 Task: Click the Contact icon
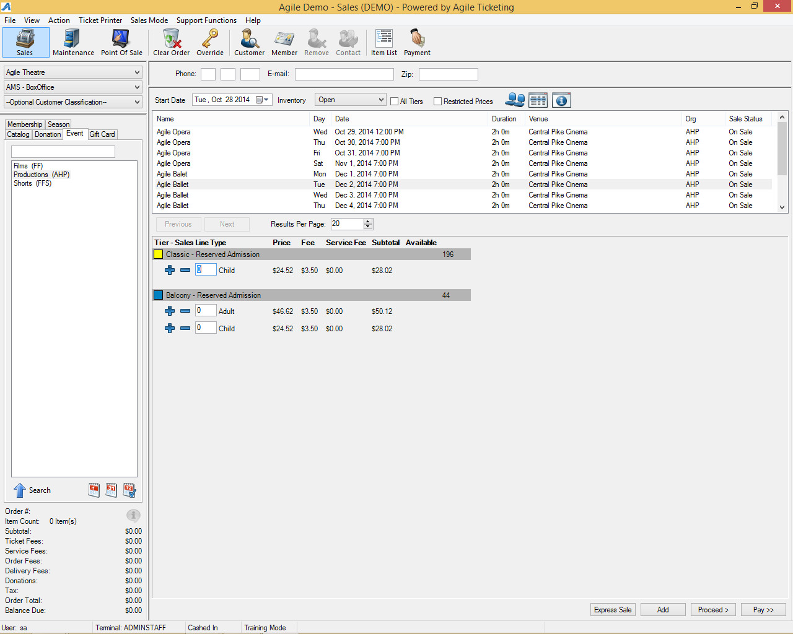[x=348, y=42]
